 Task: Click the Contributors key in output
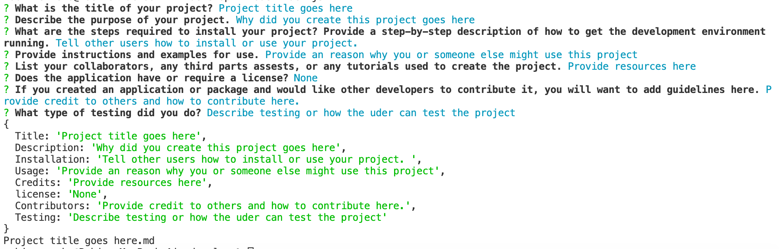pyautogui.click(x=53, y=206)
